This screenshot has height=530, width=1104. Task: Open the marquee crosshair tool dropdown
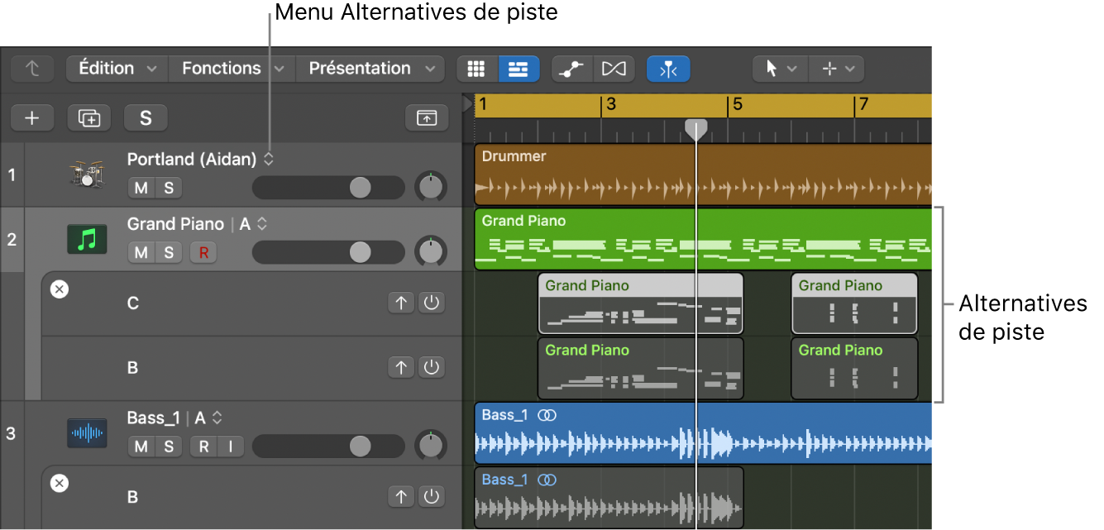coord(836,69)
